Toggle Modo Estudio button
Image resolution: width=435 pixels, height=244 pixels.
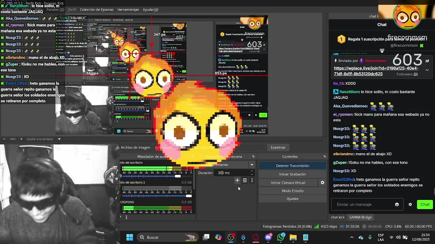293,191
